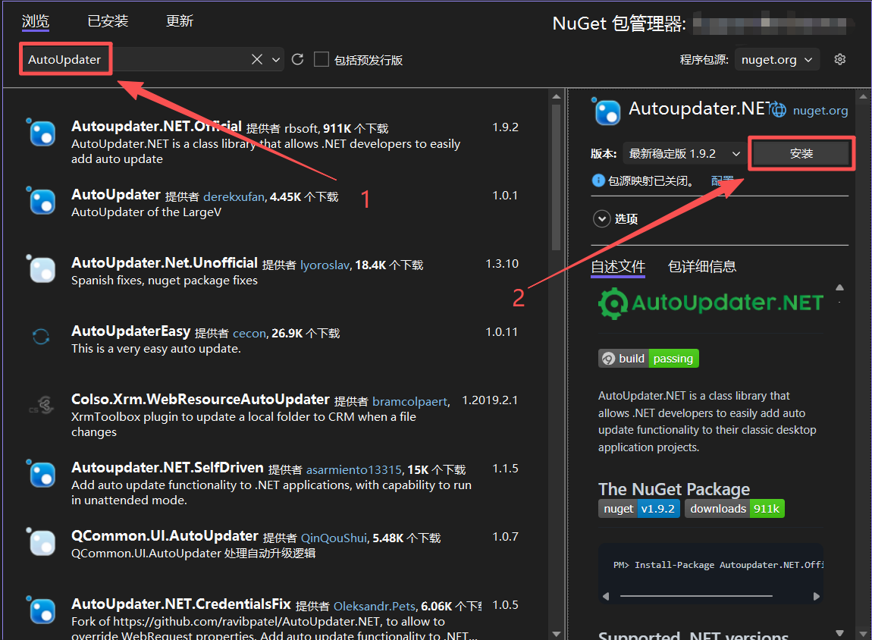
Task: Click the globe icon next to nuget.org link
Action: tap(779, 110)
